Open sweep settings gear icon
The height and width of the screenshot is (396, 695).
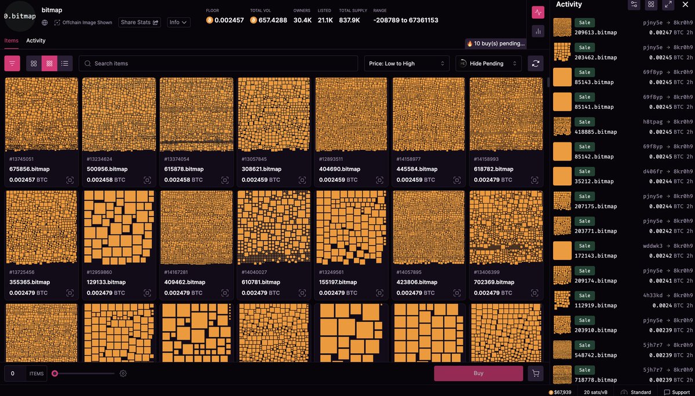[x=123, y=373]
